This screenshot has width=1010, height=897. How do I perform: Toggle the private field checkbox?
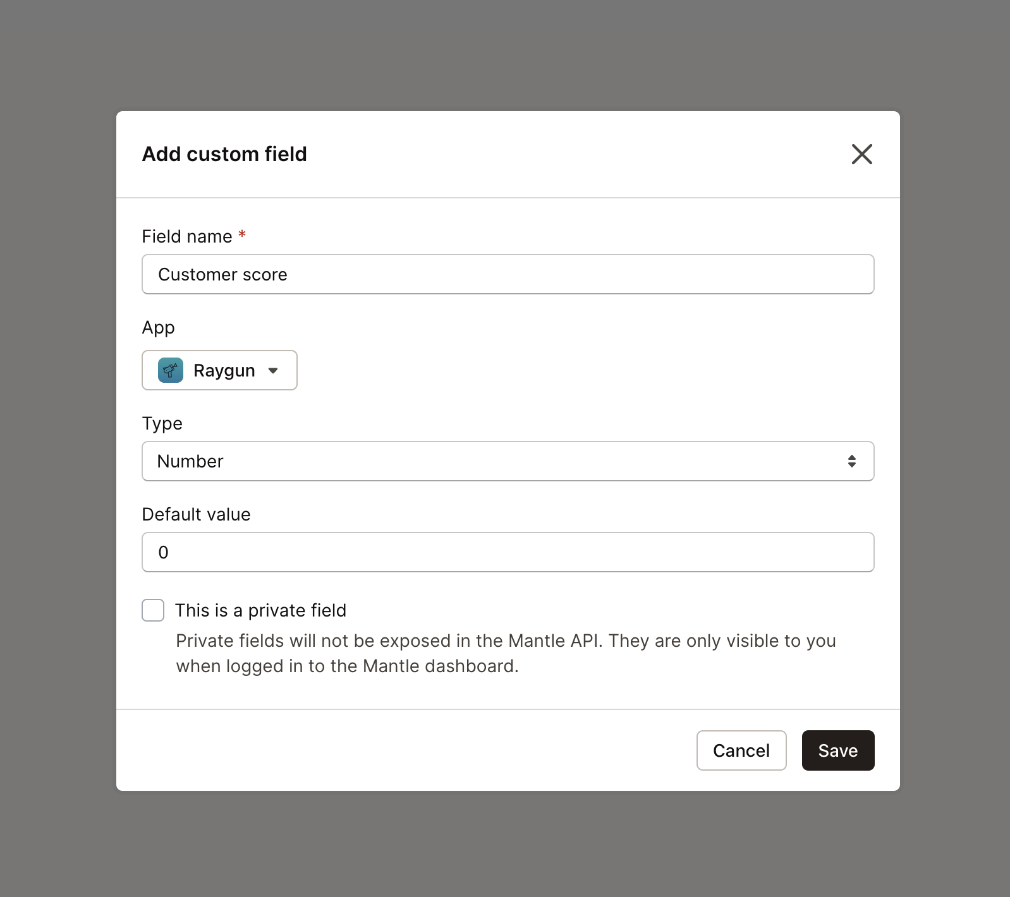[x=152, y=610]
